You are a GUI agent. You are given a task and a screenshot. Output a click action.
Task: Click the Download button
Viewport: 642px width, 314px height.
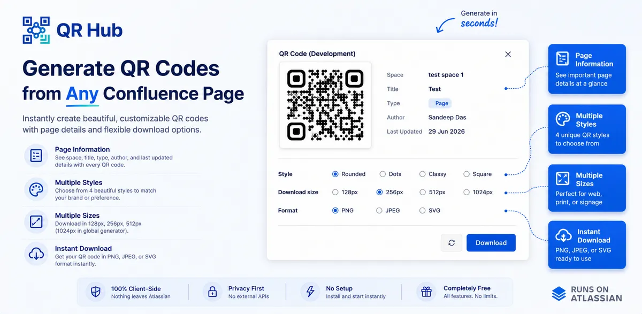click(491, 243)
